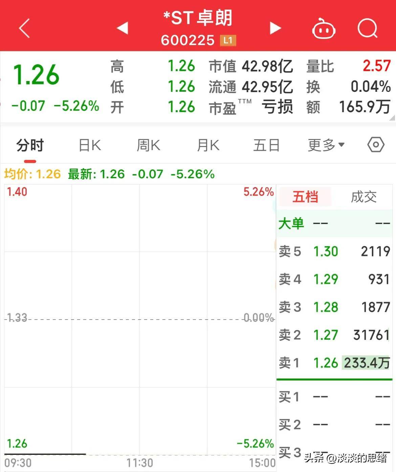This screenshot has width=396, height=472.
Task: Tap the 1.40 upper limit label
Action: tap(17, 192)
